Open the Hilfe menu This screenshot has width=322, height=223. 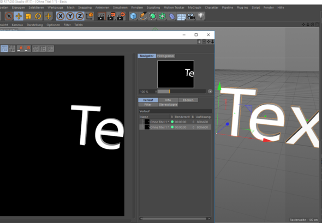click(281, 8)
